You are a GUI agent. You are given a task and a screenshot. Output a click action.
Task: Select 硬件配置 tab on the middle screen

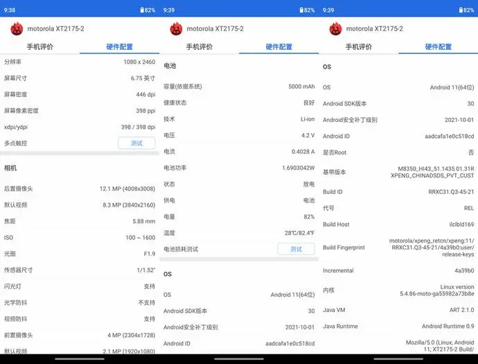coord(279,46)
